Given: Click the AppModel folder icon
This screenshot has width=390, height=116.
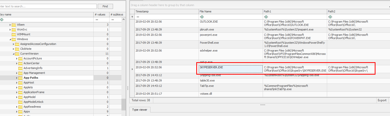Looking at the screenshot, I should click(20, 97).
